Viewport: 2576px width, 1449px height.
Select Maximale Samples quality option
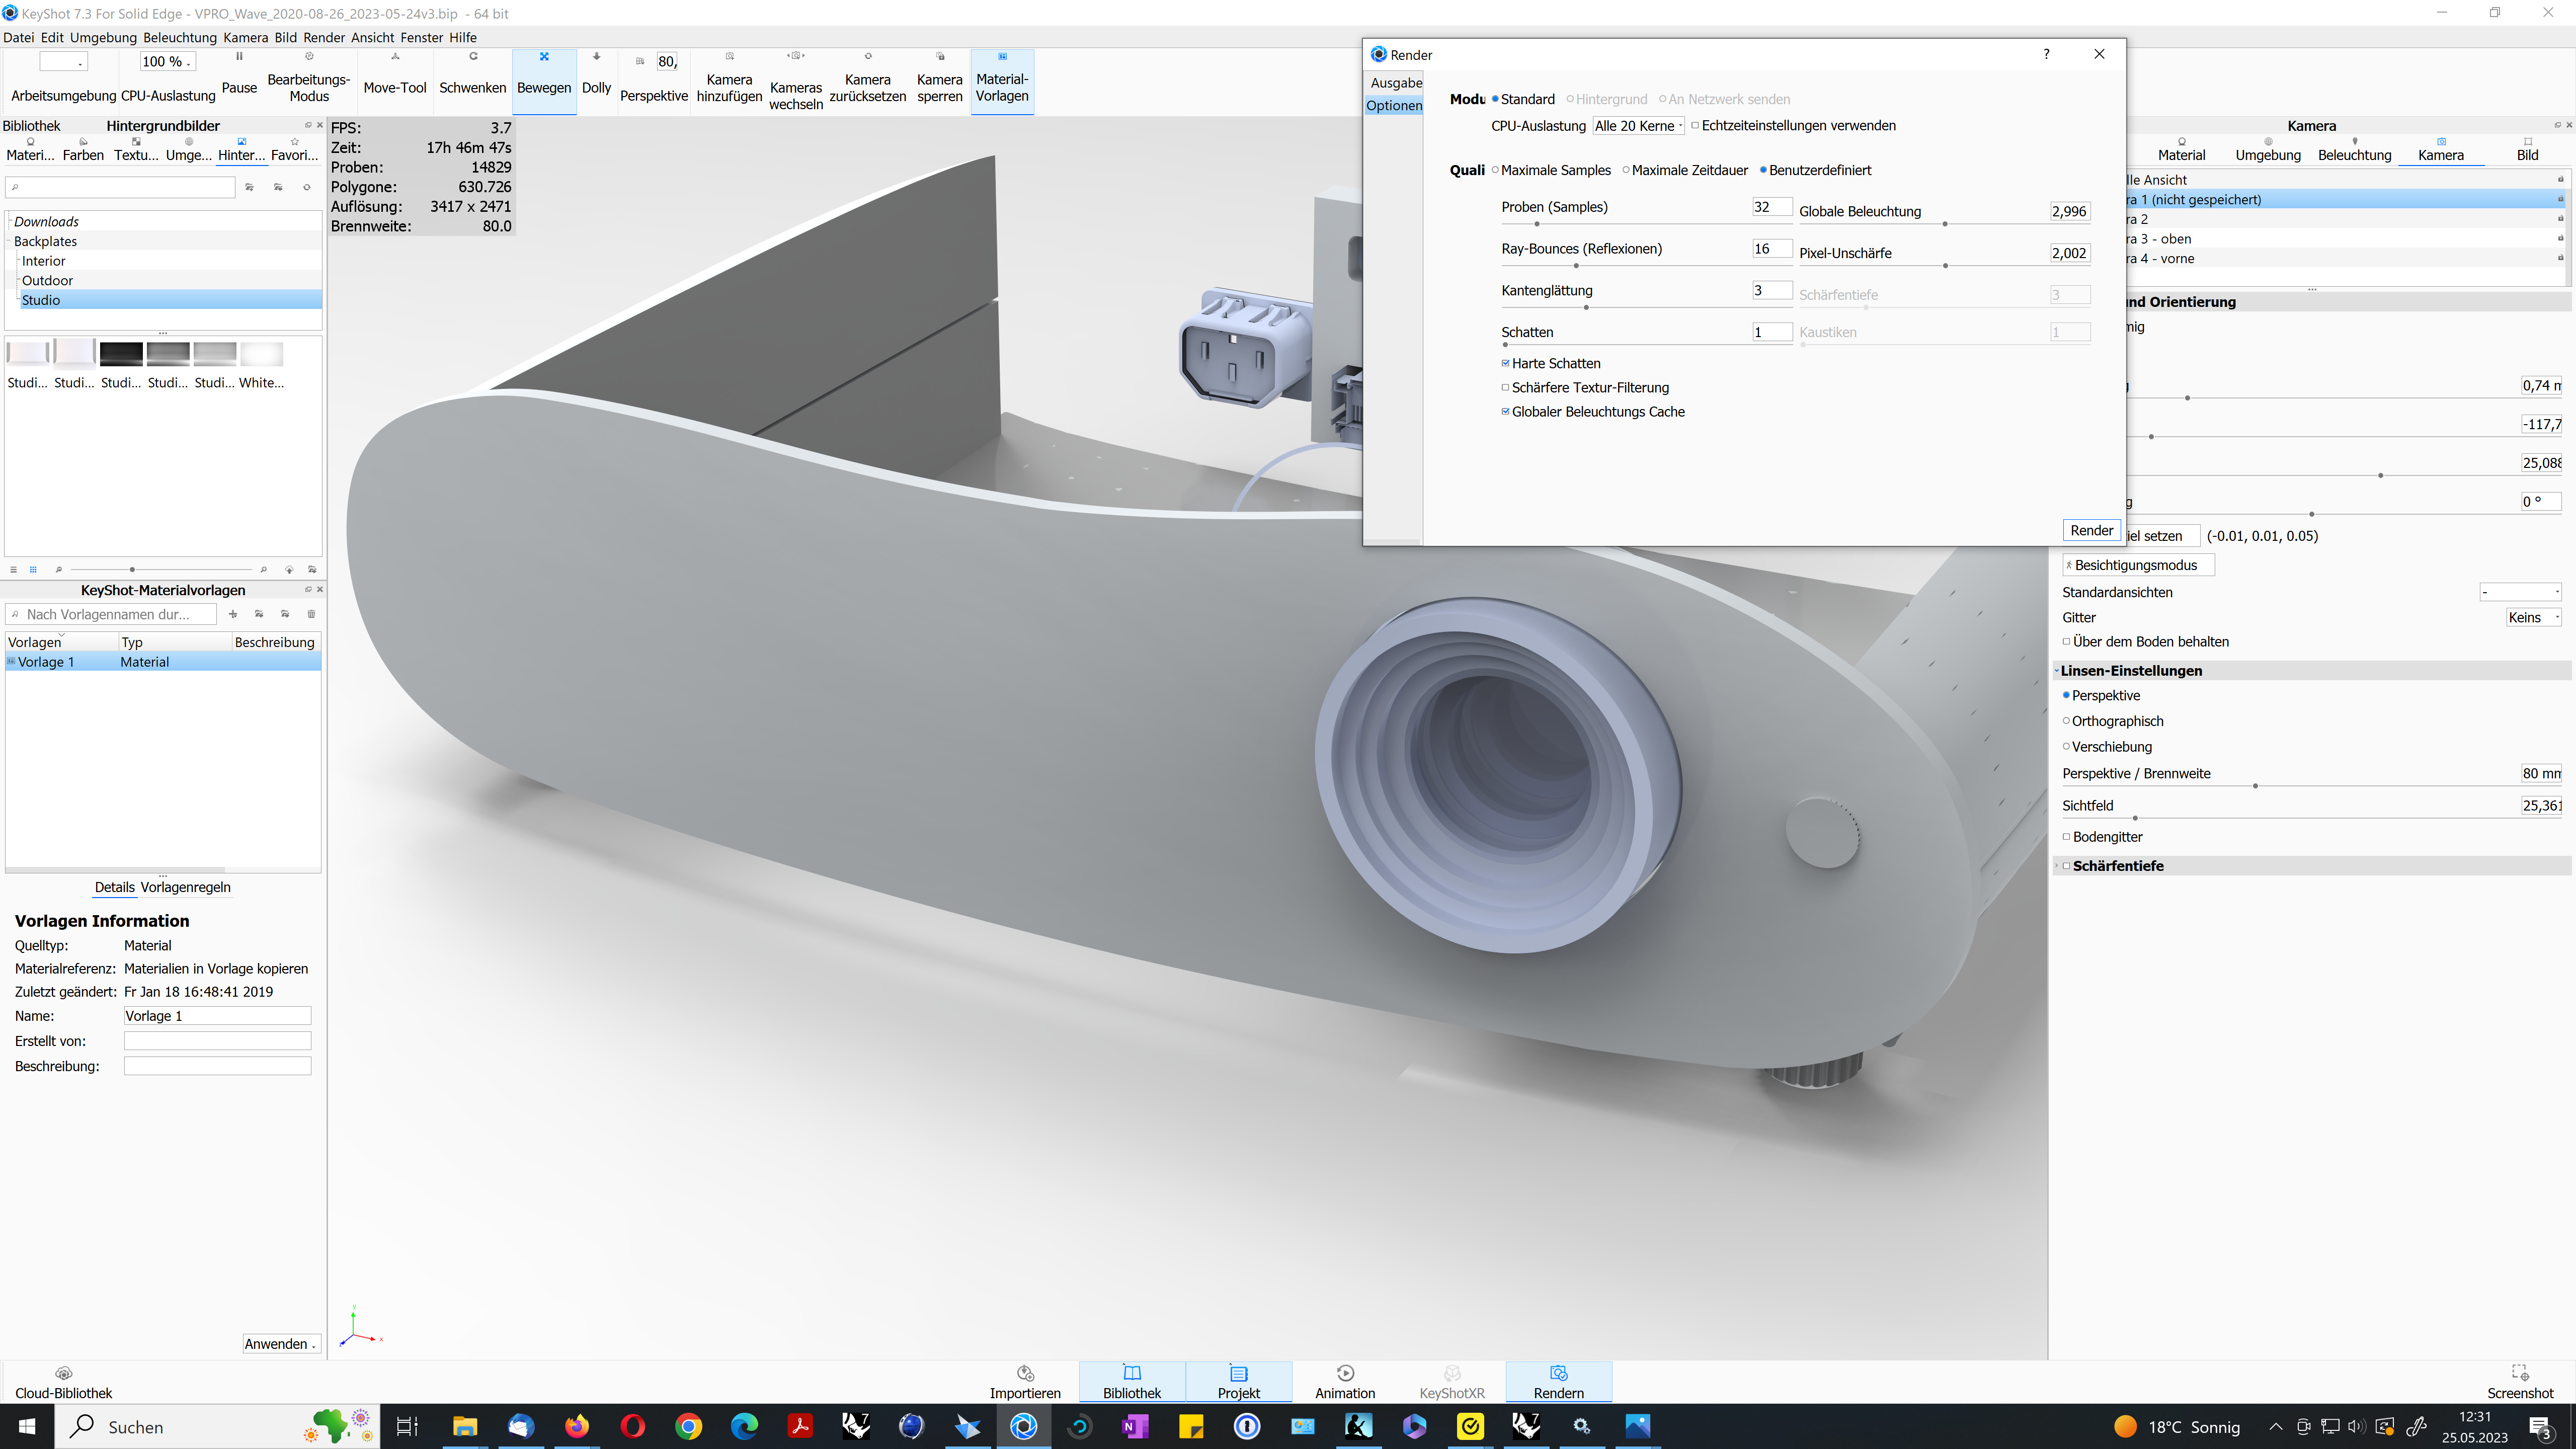tap(1551, 170)
